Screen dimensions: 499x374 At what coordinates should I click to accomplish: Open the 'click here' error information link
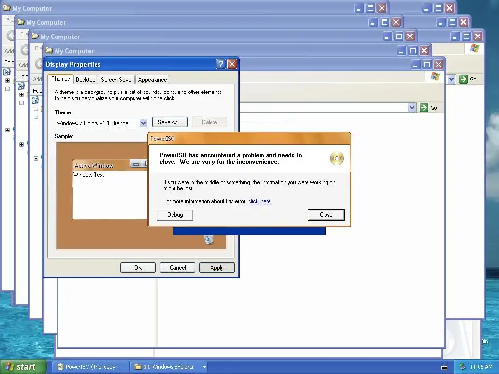[260, 201]
